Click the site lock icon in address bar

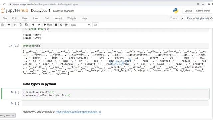[x=10, y=4]
